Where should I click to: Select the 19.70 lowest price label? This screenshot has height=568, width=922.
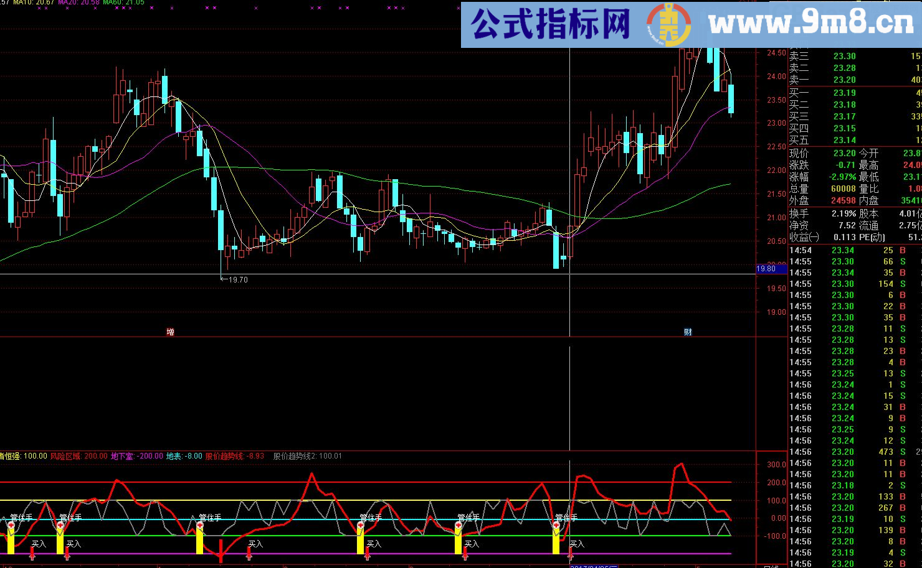pyautogui.click(x=238, y=280)
